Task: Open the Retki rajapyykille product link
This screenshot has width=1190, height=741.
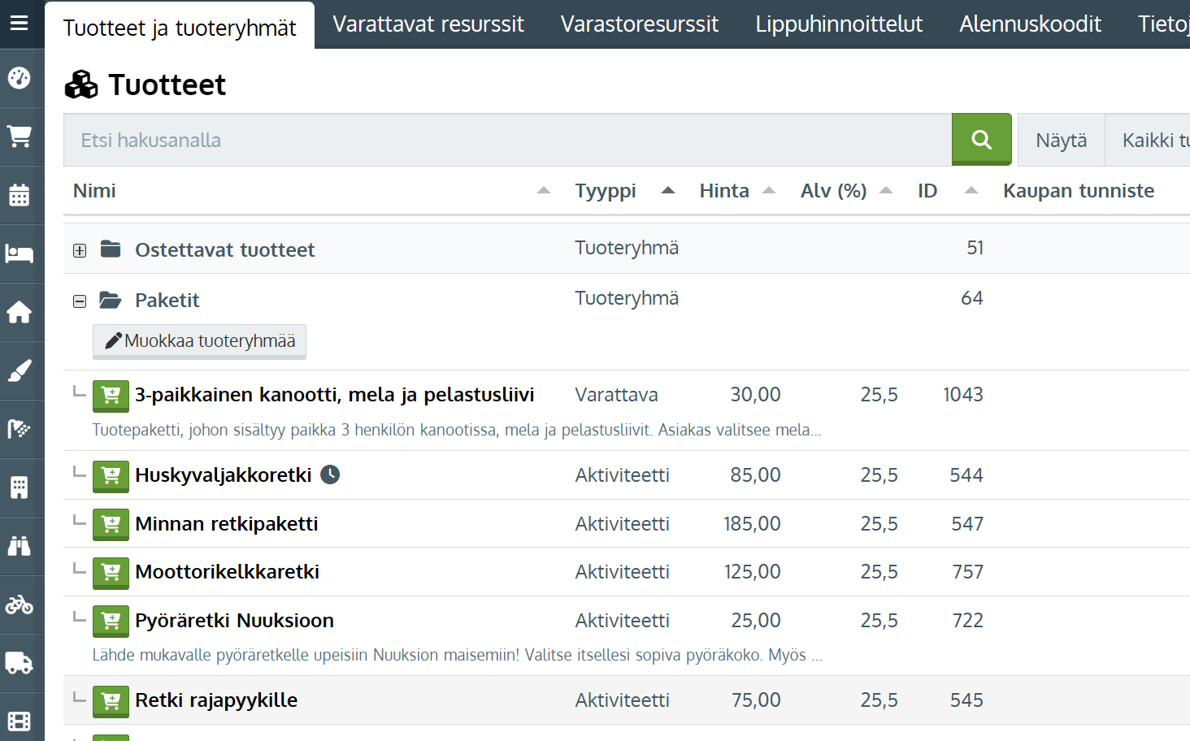Action: pos(216,700)
